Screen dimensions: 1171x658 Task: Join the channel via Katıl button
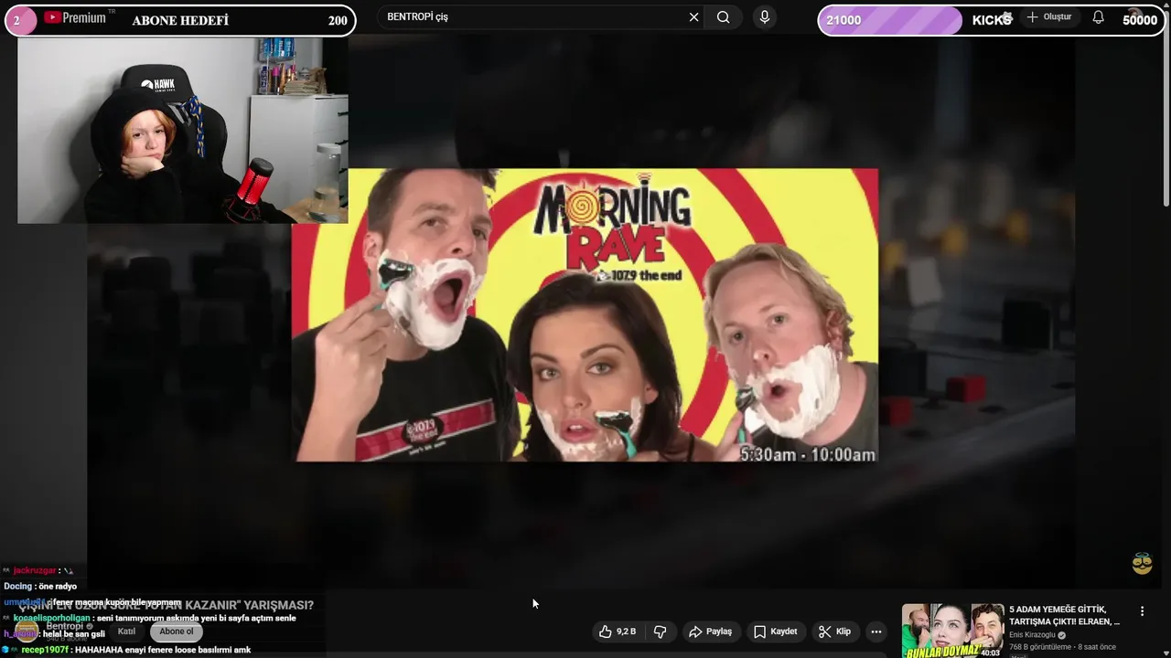(x=126, y=631)
